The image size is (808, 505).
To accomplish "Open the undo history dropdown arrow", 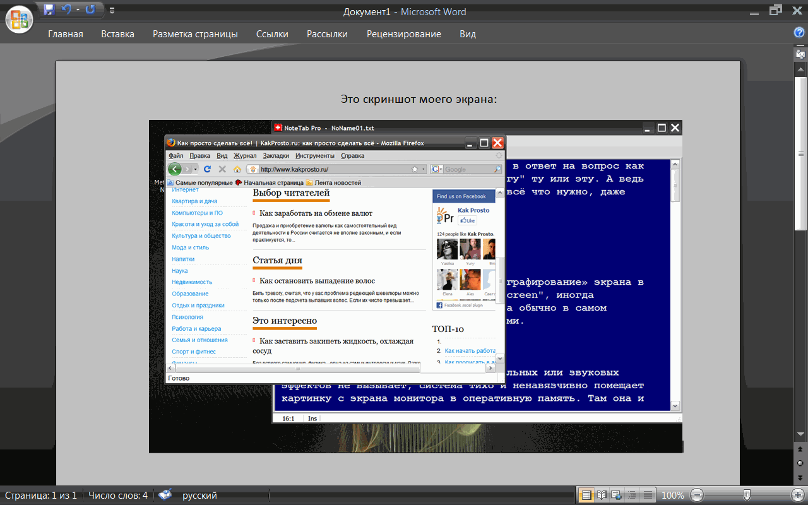I will click(x=78, y=9).
